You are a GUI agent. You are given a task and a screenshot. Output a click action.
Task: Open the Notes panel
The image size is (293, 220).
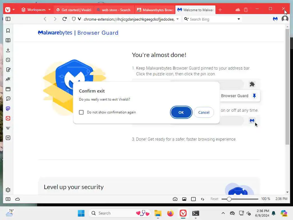(x=8, y=70)
